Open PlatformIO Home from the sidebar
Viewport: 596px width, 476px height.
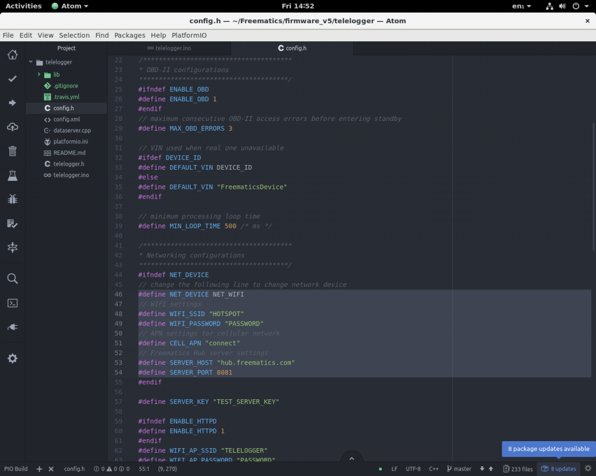coord(12,55)
